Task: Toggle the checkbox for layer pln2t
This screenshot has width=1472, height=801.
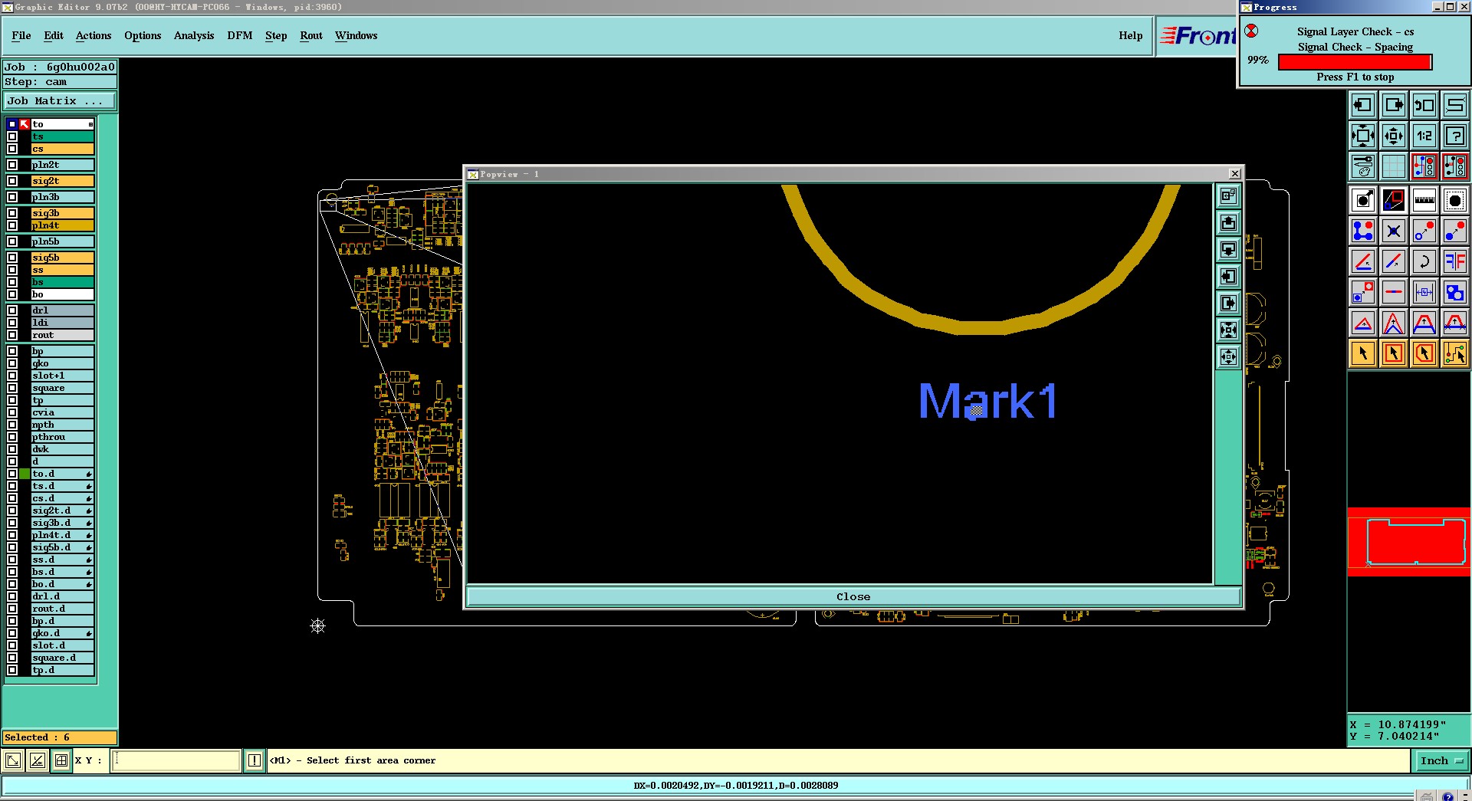Action: coord(12,165)
